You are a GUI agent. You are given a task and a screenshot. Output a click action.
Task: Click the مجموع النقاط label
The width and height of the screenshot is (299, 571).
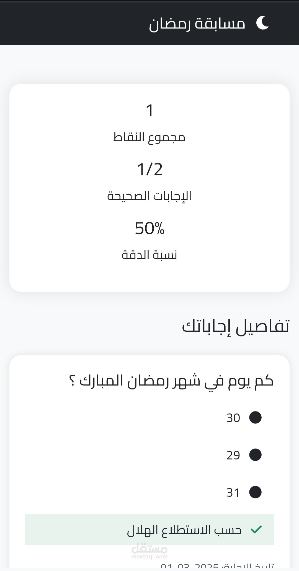pos(149,137)
